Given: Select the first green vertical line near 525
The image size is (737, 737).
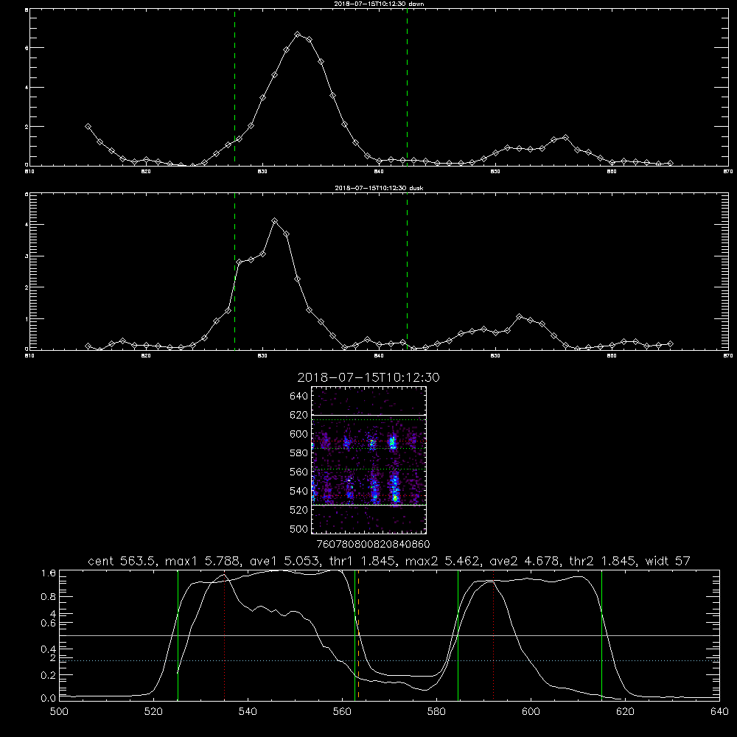Looking at the screenshot, I should (178, 635).
